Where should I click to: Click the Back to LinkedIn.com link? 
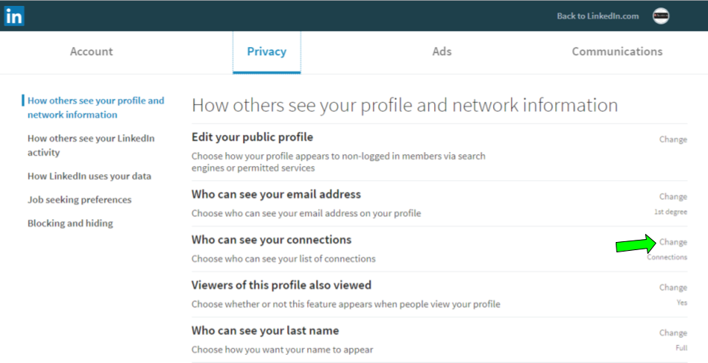[597, 16]
